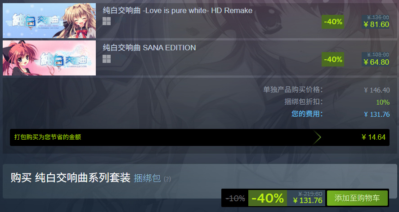
Task: Click the -40% badge on HD Remake row
Action: [x=333, y=22]
